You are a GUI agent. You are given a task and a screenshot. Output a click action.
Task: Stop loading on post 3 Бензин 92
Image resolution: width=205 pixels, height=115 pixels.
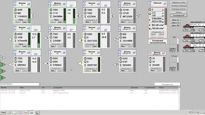coord(24,22)
